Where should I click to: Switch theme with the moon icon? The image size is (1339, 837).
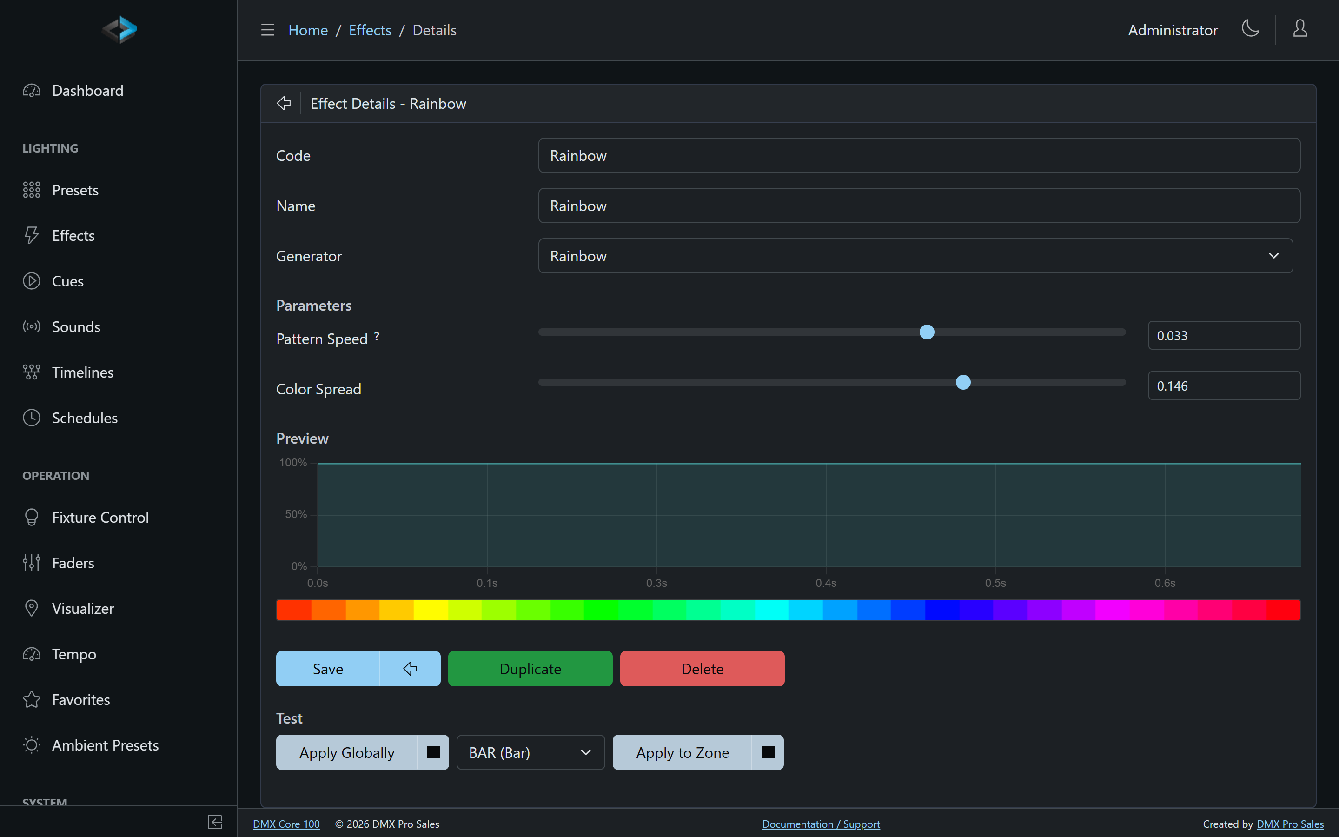[x=1251, y=29]
